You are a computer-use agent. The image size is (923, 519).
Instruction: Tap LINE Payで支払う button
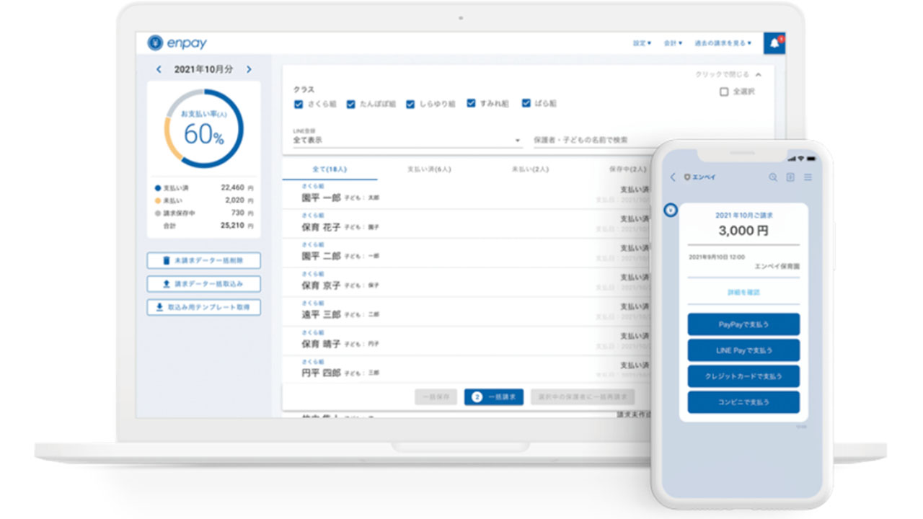coord(743,350)
